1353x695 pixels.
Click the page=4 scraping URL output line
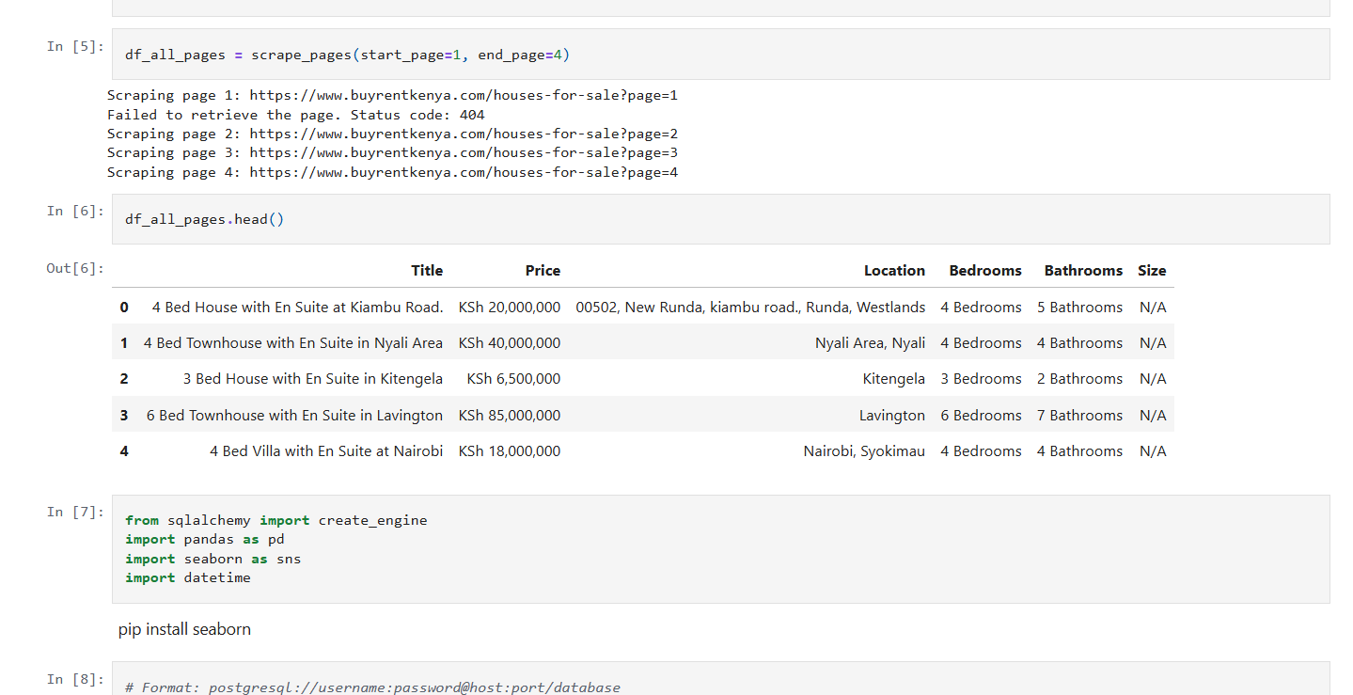point(392,172)
